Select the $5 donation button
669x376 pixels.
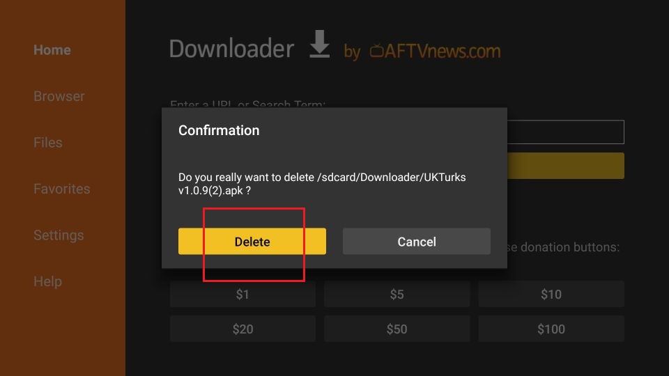tap(397, 294)
